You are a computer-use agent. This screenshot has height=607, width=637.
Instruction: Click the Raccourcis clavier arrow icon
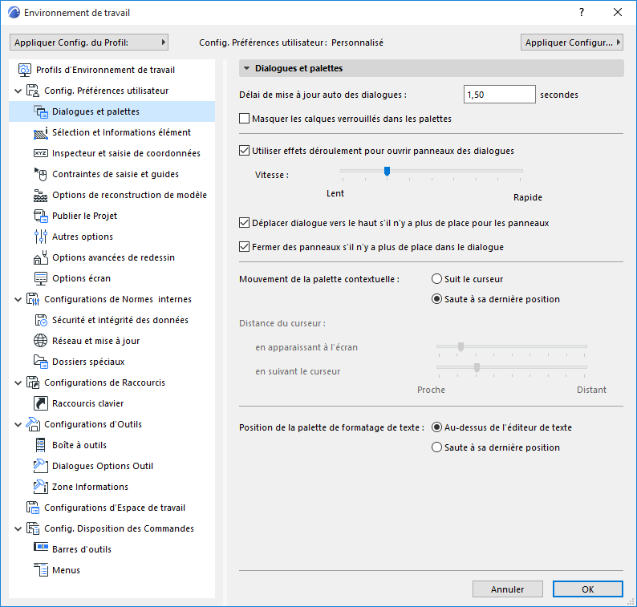click(x=41, y=403)
